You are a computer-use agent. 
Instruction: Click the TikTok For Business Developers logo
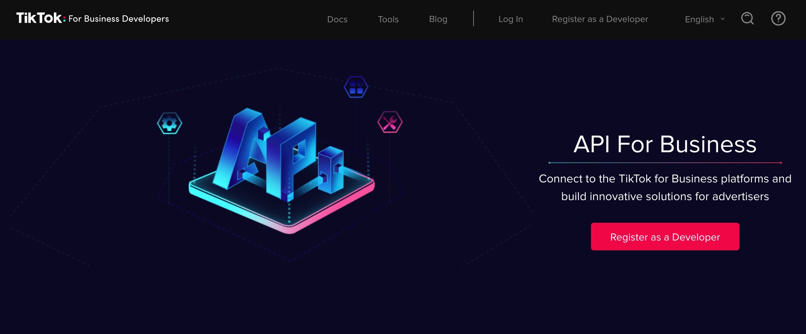pos(93,18)
